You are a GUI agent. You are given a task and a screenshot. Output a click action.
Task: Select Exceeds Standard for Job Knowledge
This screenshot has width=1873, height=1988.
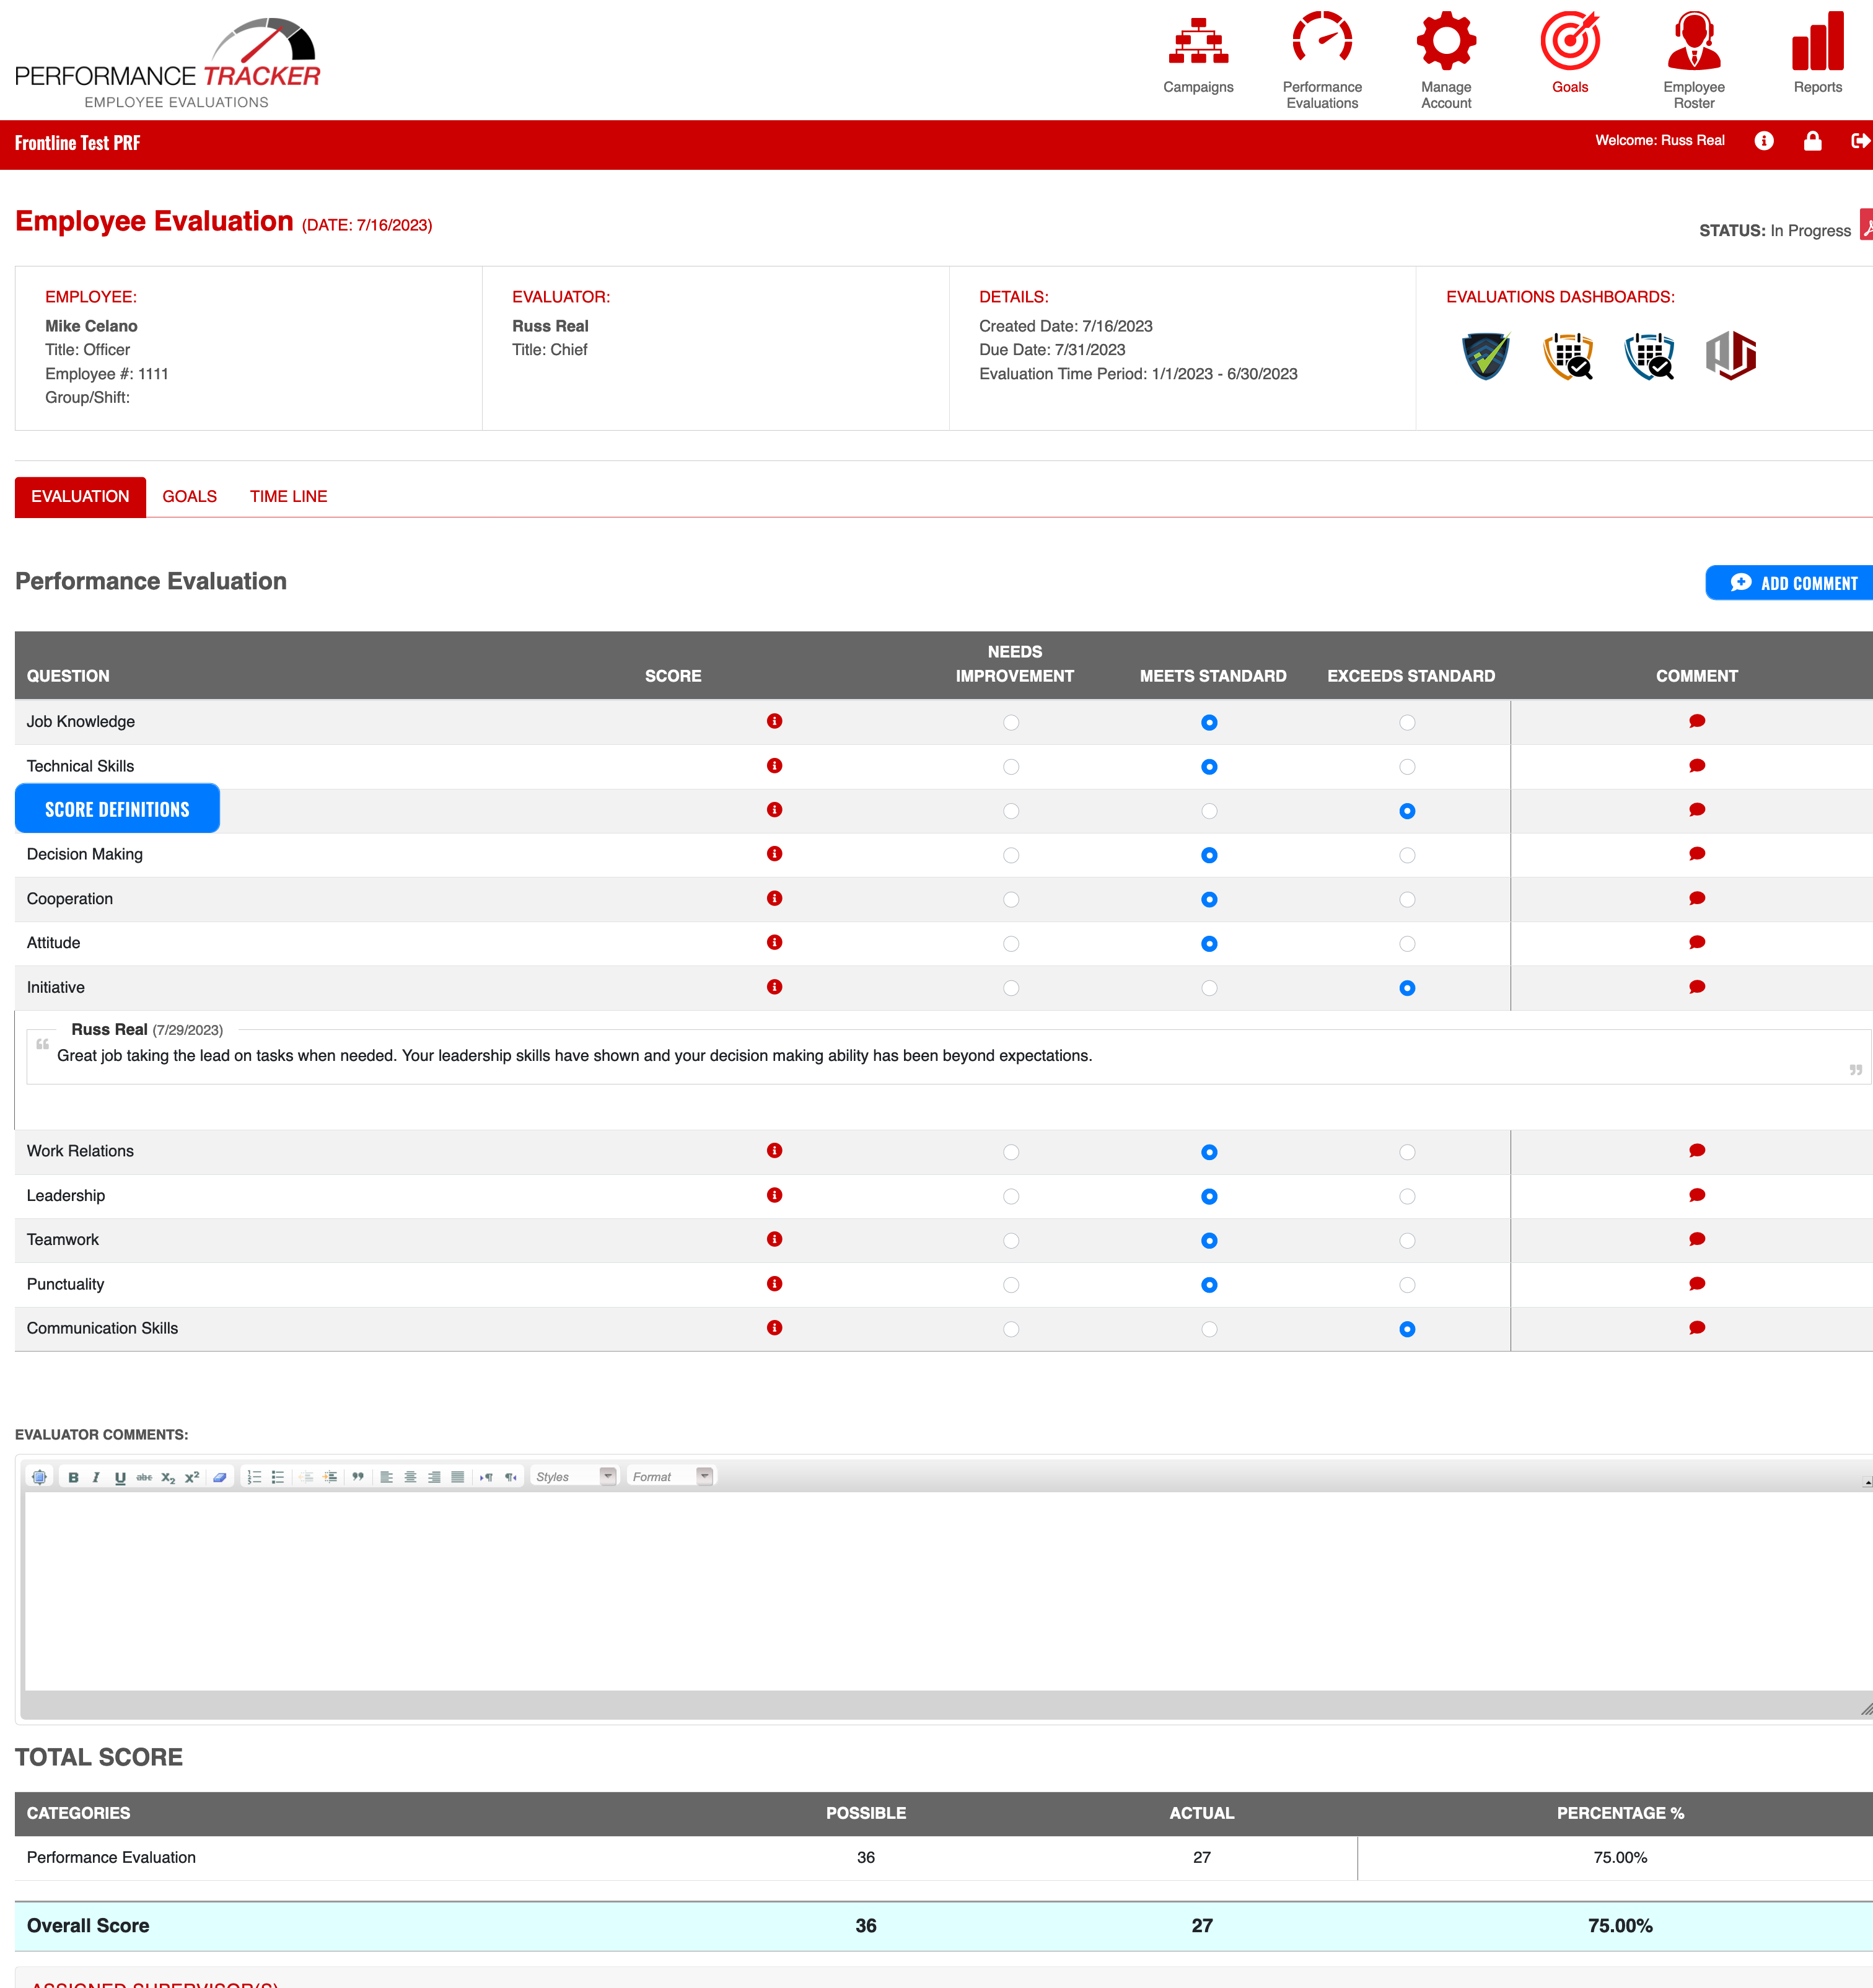click(1407, 722)
